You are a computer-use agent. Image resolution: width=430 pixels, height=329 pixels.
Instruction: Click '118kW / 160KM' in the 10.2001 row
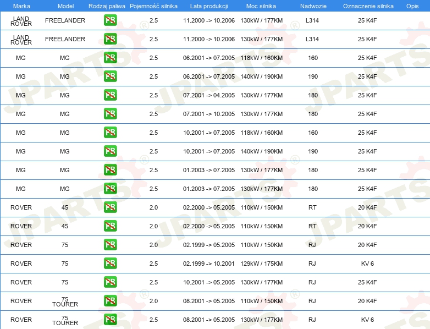point(261,133)
